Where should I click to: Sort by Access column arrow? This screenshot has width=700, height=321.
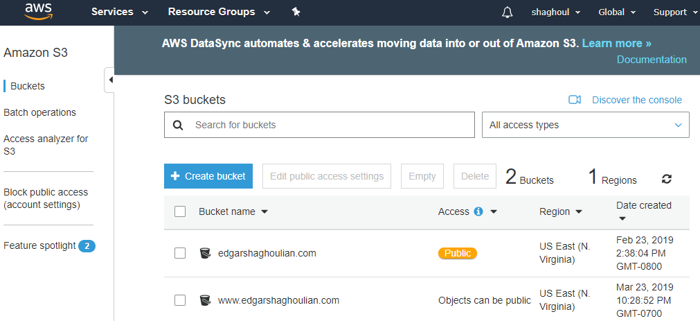tap(493, 212)
